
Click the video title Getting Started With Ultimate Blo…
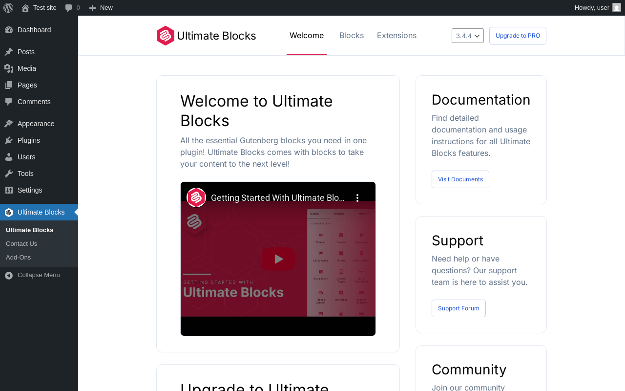pyautogui.click(x=278, y=198)
